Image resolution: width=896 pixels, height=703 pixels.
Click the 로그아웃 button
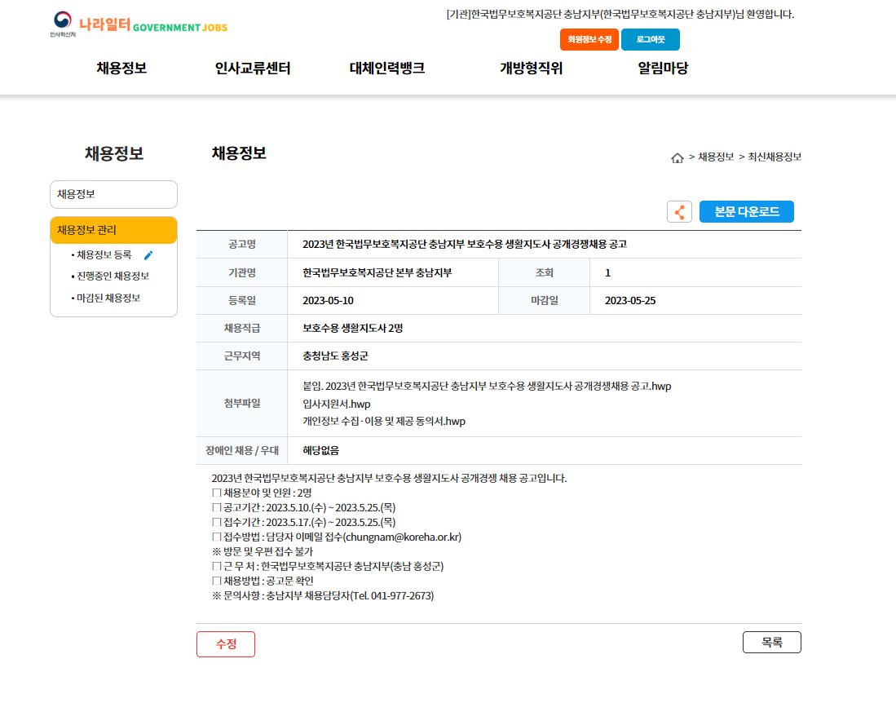coord(651,39)
